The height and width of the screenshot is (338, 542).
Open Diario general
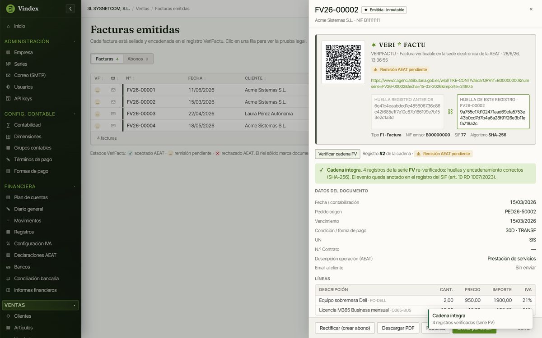[28, 209]
